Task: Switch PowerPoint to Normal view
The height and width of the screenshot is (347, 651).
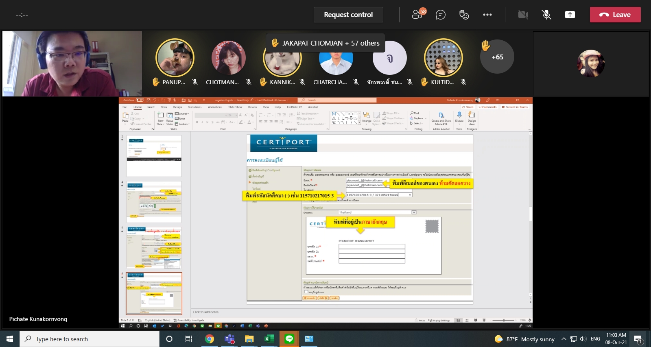Action: (x=459, y=321)
